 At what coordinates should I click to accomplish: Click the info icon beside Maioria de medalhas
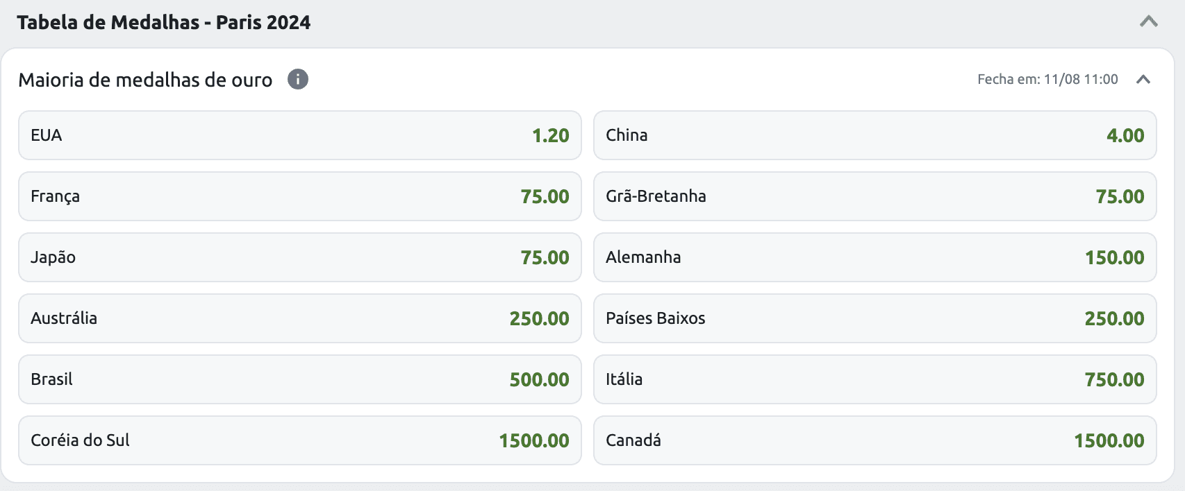pyautogui.click(x=298, y=80)
